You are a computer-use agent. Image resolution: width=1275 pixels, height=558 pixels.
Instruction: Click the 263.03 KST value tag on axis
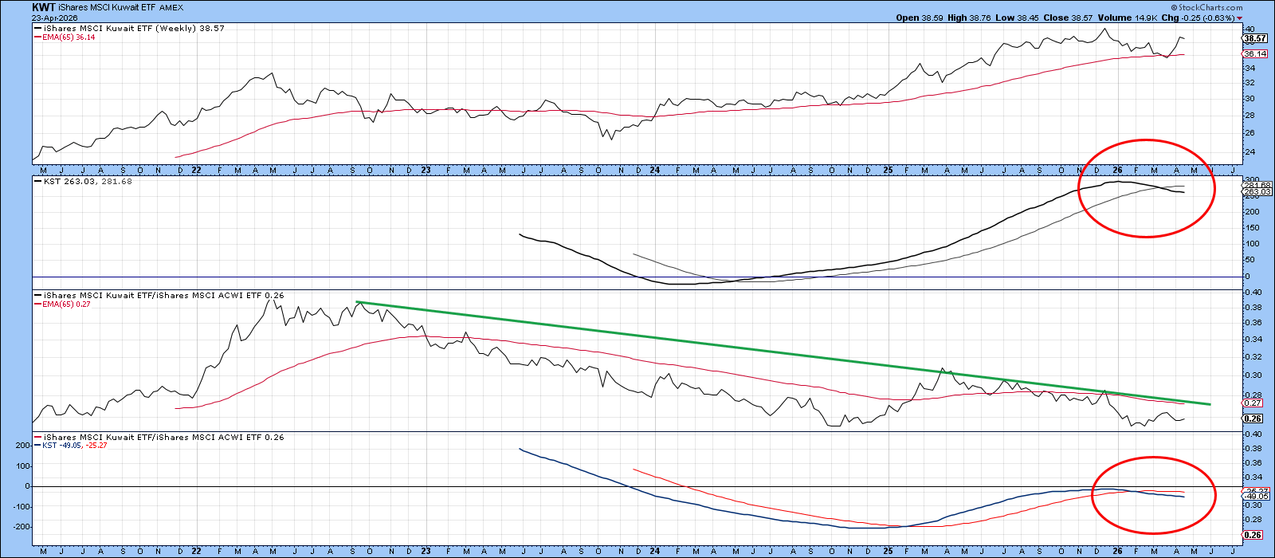(1255, 192)
